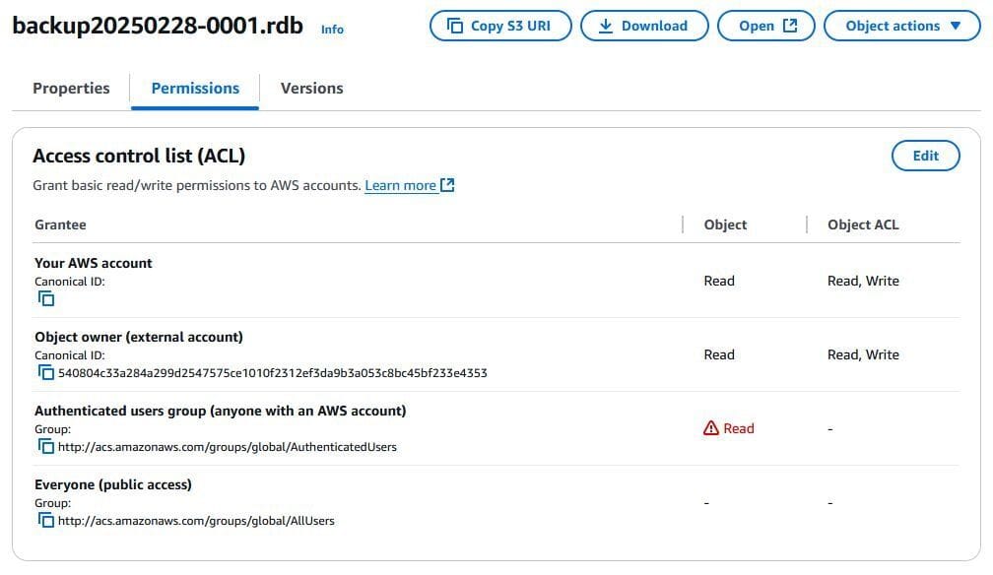993x575 pixels.
Task: Switch to the Versions tab
Action: [311, 88]
